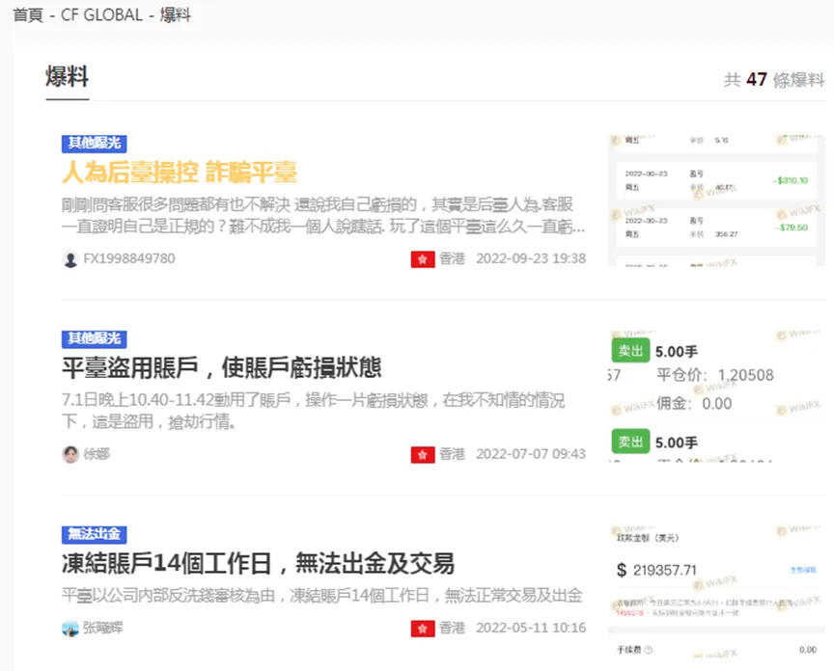The width and height of the screenshot is (834, 671).
Task: Click avatar of user 张曦辉
Action: (x=70, y=628)
